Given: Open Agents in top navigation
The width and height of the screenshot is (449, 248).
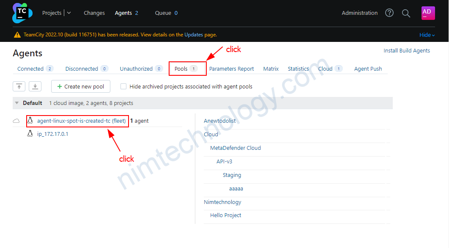Looking at the screenshot, I should 123,13.
